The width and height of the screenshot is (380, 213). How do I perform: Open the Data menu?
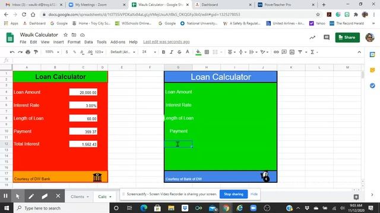(88, 42)
